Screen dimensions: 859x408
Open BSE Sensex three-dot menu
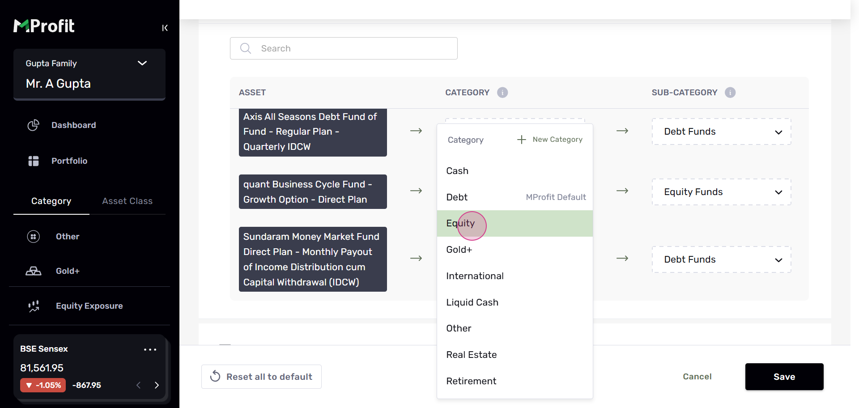point(150,349)
